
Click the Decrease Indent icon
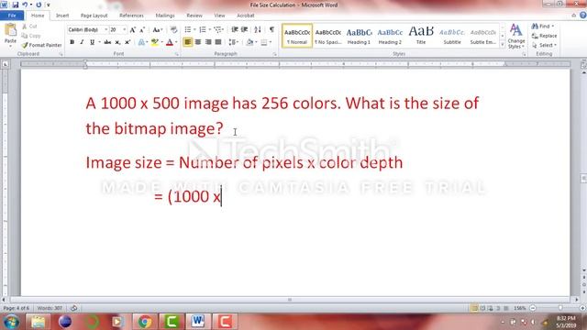coord(235,29)
